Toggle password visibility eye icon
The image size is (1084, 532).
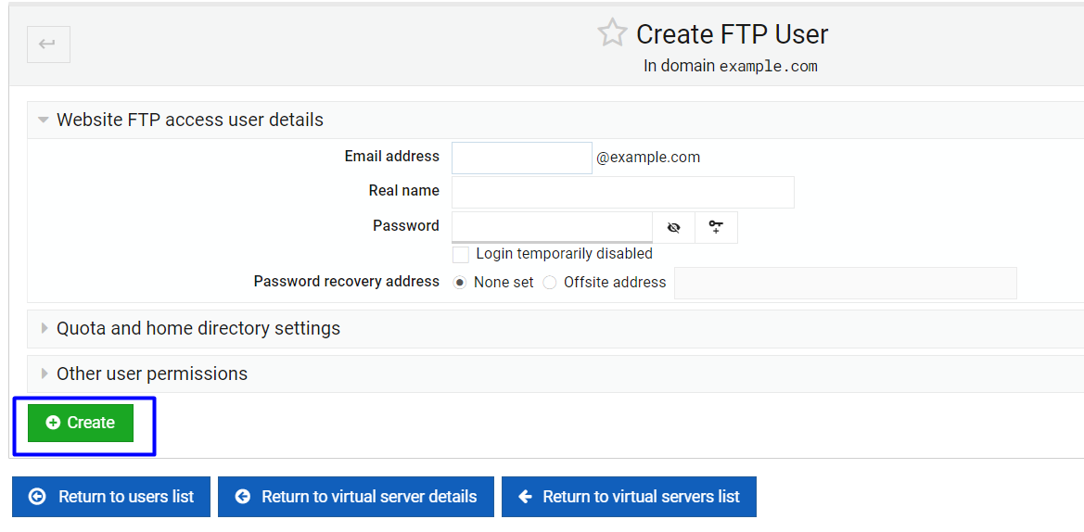click(x=674, y=227)
